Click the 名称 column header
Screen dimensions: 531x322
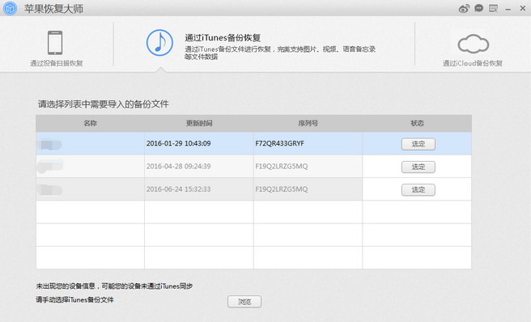coord(90,123)
